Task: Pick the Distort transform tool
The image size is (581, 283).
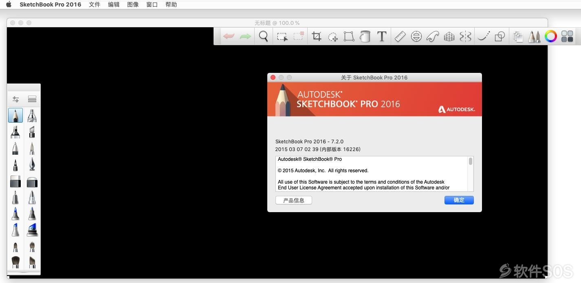Action: [349, 37]
